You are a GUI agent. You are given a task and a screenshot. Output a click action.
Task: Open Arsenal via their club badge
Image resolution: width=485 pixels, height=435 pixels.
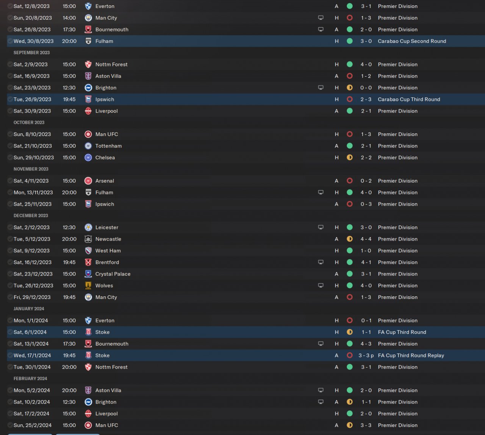click(88, 181)
